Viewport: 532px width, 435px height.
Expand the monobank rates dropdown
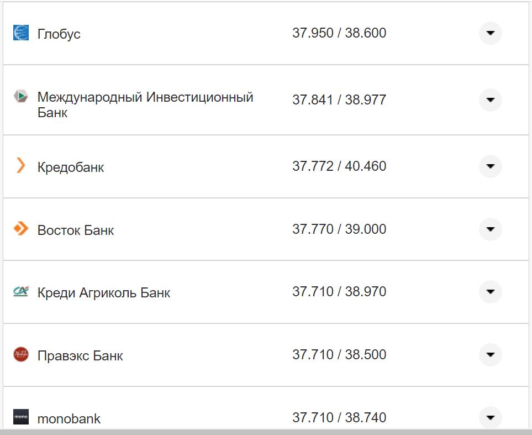tap(490, 418)
